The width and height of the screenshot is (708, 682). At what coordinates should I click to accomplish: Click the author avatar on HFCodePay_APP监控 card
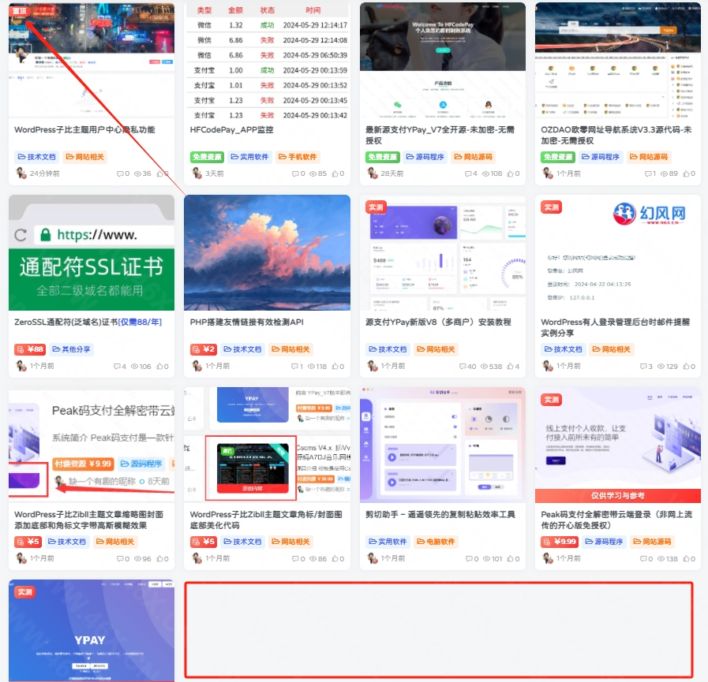[197, 173]
